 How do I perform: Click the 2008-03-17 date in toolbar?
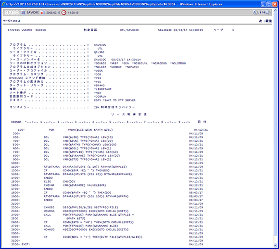pyautogui.click(x=53, y=12)
